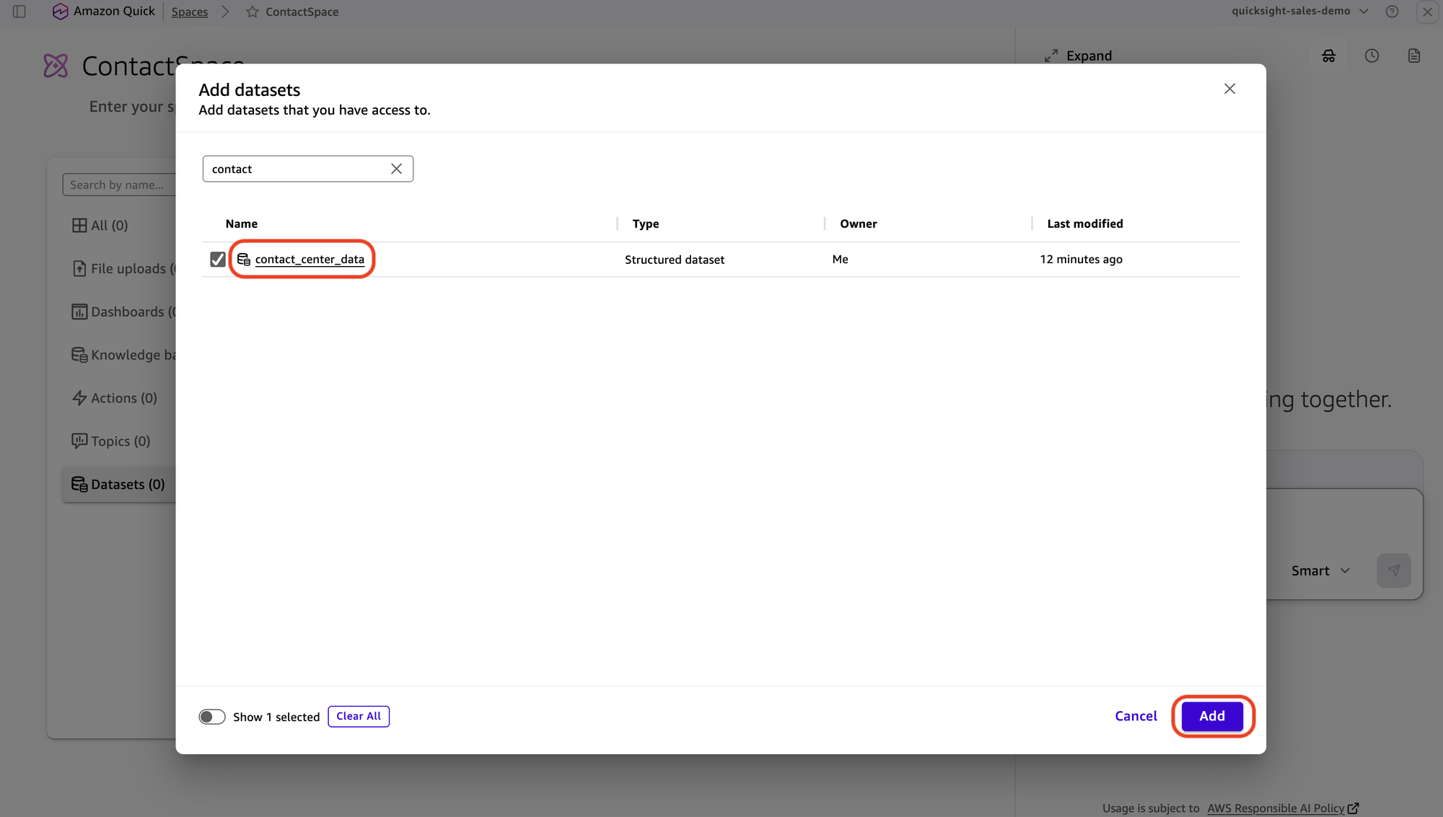
Task: Select the Actions (0) tab
Action: click(114, 398)
